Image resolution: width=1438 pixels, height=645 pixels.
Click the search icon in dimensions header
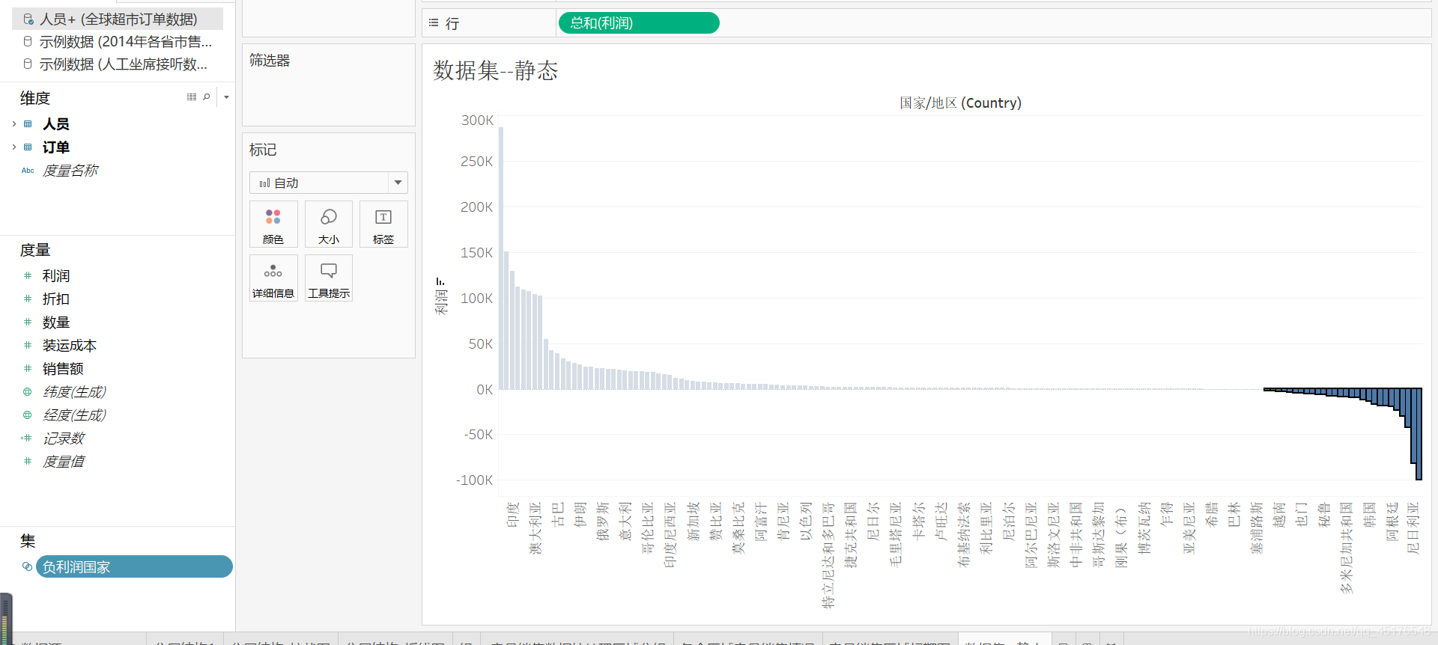click(207, 97)
